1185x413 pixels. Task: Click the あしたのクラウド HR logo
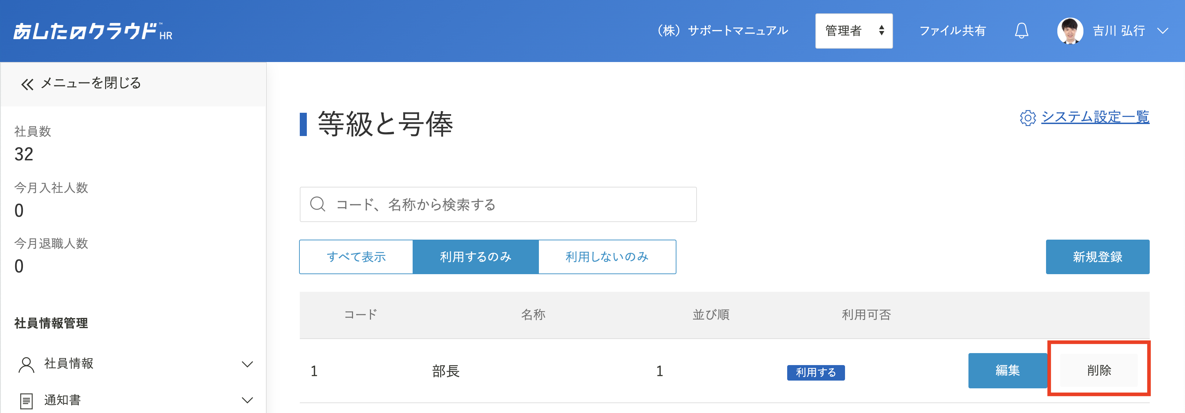click(x=92, y=31)
